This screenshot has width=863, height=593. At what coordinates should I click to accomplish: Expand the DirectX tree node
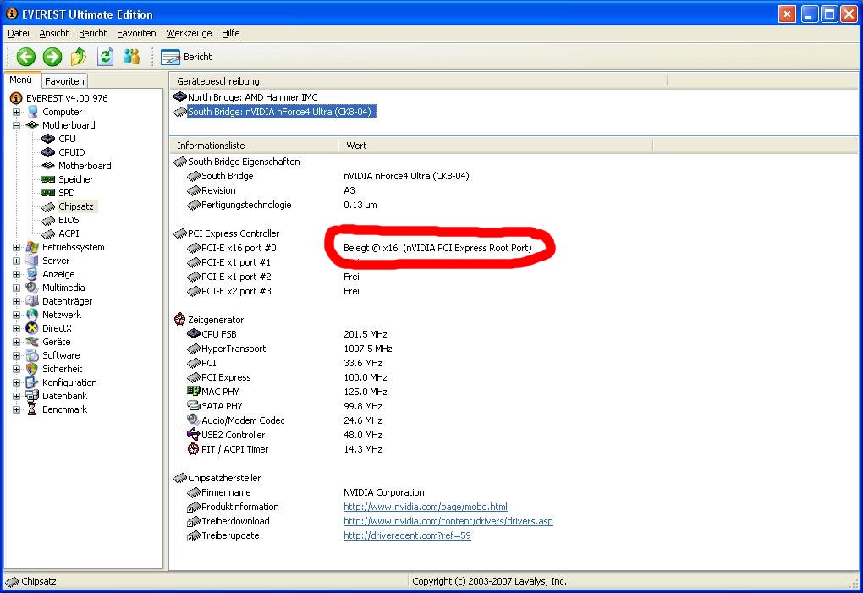point(17,328)
